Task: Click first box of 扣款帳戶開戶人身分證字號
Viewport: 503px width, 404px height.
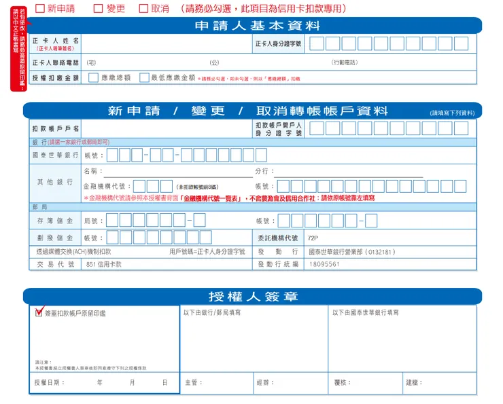Action: [x=317, y=128]
